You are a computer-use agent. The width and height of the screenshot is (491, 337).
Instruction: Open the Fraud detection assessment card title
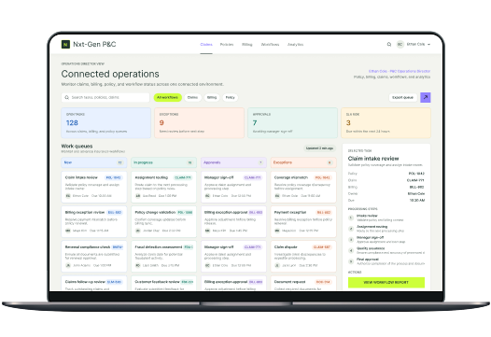point(159,247)
